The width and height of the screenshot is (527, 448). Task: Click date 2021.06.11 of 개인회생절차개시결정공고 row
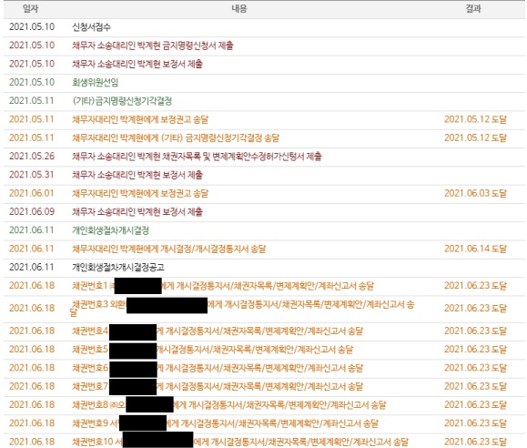(x=32, y=268)
